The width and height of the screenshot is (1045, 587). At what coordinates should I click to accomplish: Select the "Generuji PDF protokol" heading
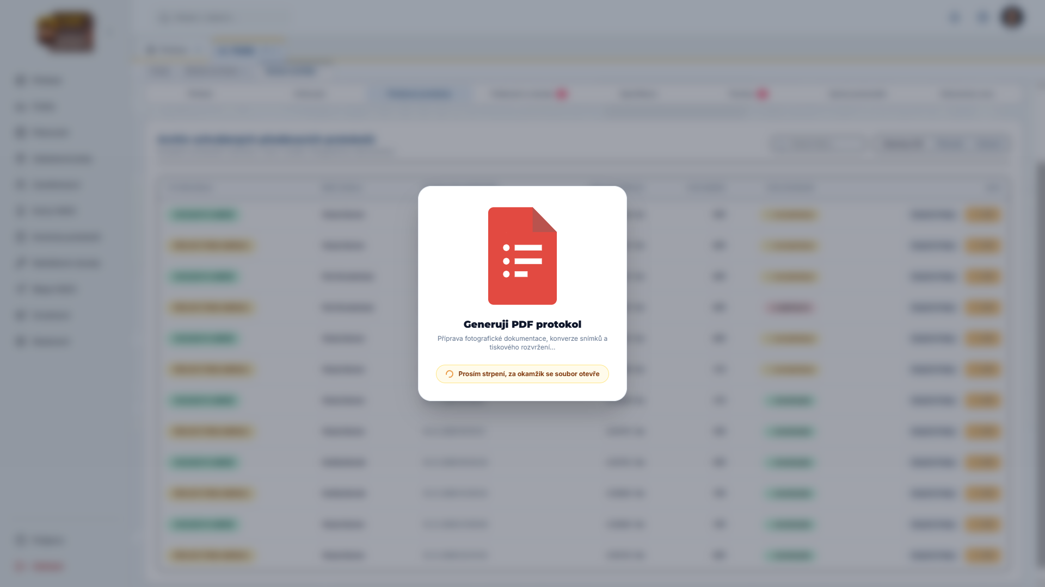[522, 324]
